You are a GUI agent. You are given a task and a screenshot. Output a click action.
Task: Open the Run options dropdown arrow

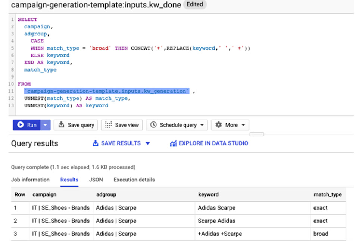pos(45,125)
